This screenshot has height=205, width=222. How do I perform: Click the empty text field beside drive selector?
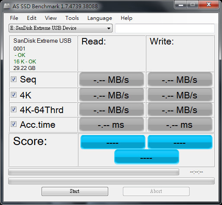[x=165, y=28]
